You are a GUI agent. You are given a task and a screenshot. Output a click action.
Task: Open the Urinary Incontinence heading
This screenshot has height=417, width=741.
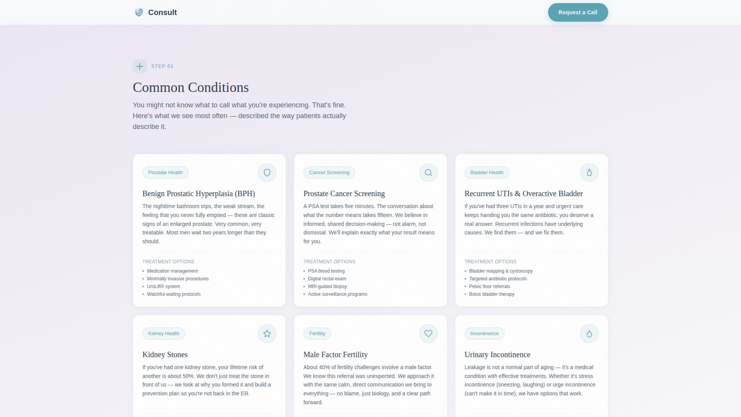tap(497, 354)
